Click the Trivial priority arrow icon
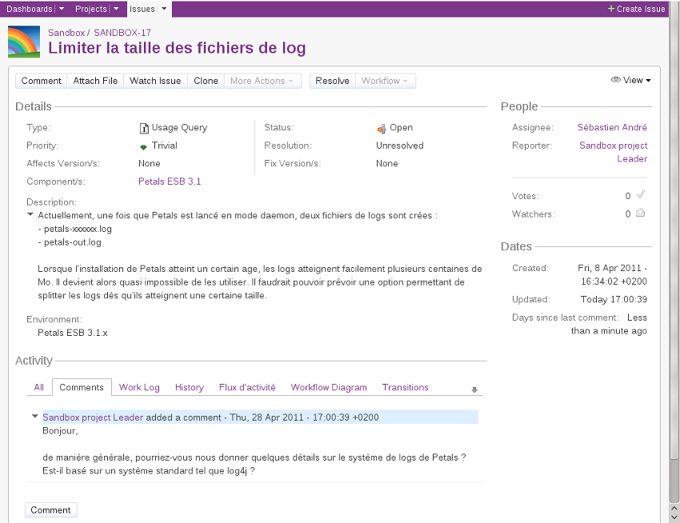 coord(143,146)
